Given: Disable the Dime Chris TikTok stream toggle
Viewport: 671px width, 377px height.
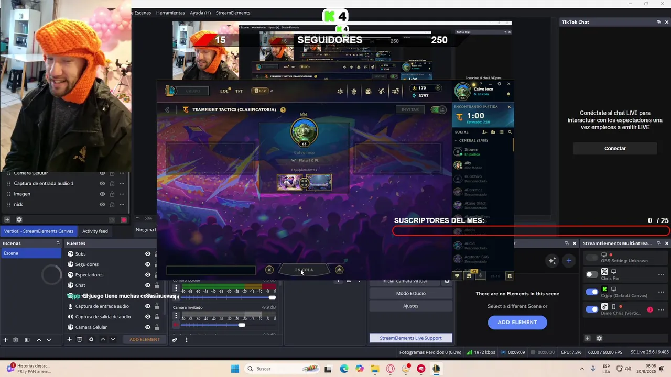Looking at the screenshot, I should coord(592,309).
